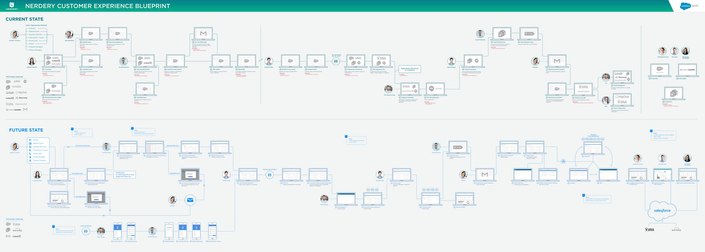Click the Phone Calls handset icon in Future State
Screen dimensions: 705x252
[x=30, y=153]
